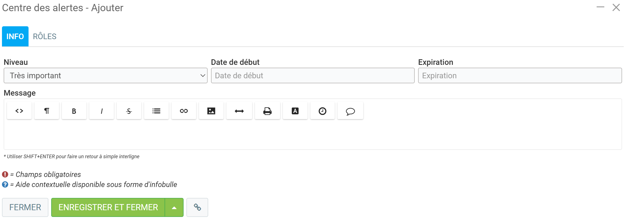
Task: Open the Niveau dropdown
Action: (x=105, y=75)
